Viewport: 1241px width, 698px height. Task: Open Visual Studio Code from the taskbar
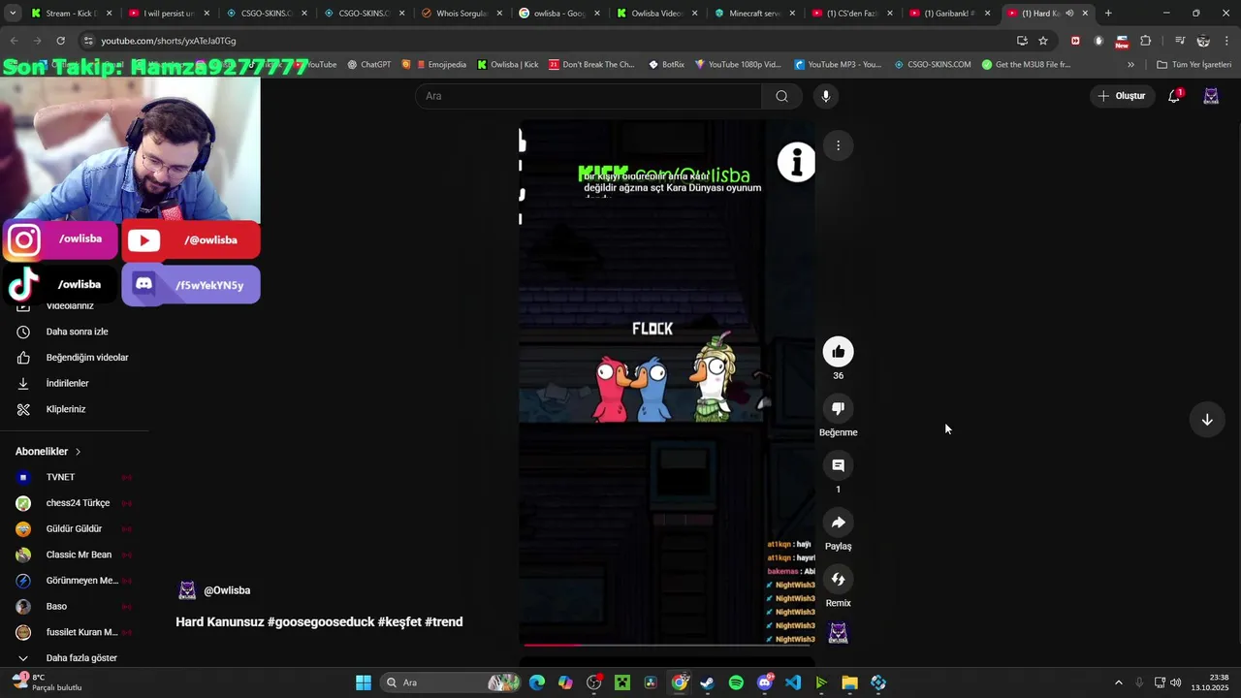(x=793, y=682)
